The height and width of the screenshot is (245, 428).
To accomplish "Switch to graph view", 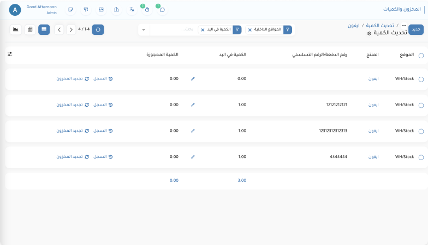I will [x=15, y=29].
